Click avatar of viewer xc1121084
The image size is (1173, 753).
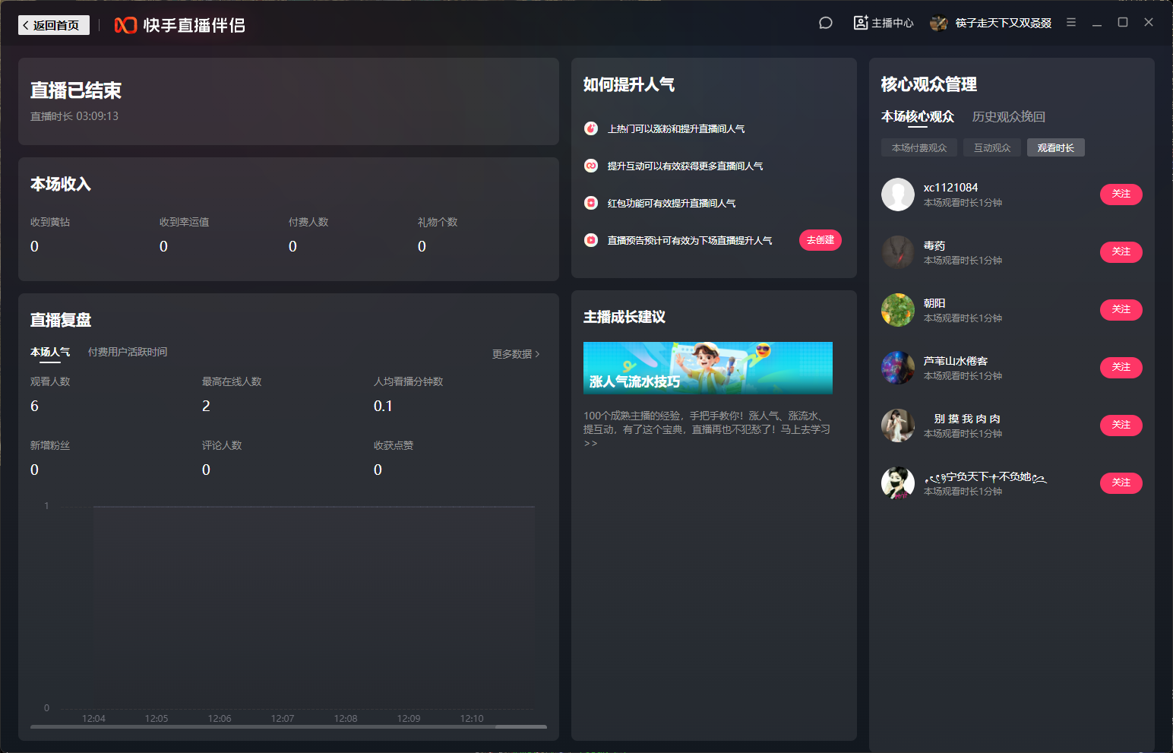(898, 195)
